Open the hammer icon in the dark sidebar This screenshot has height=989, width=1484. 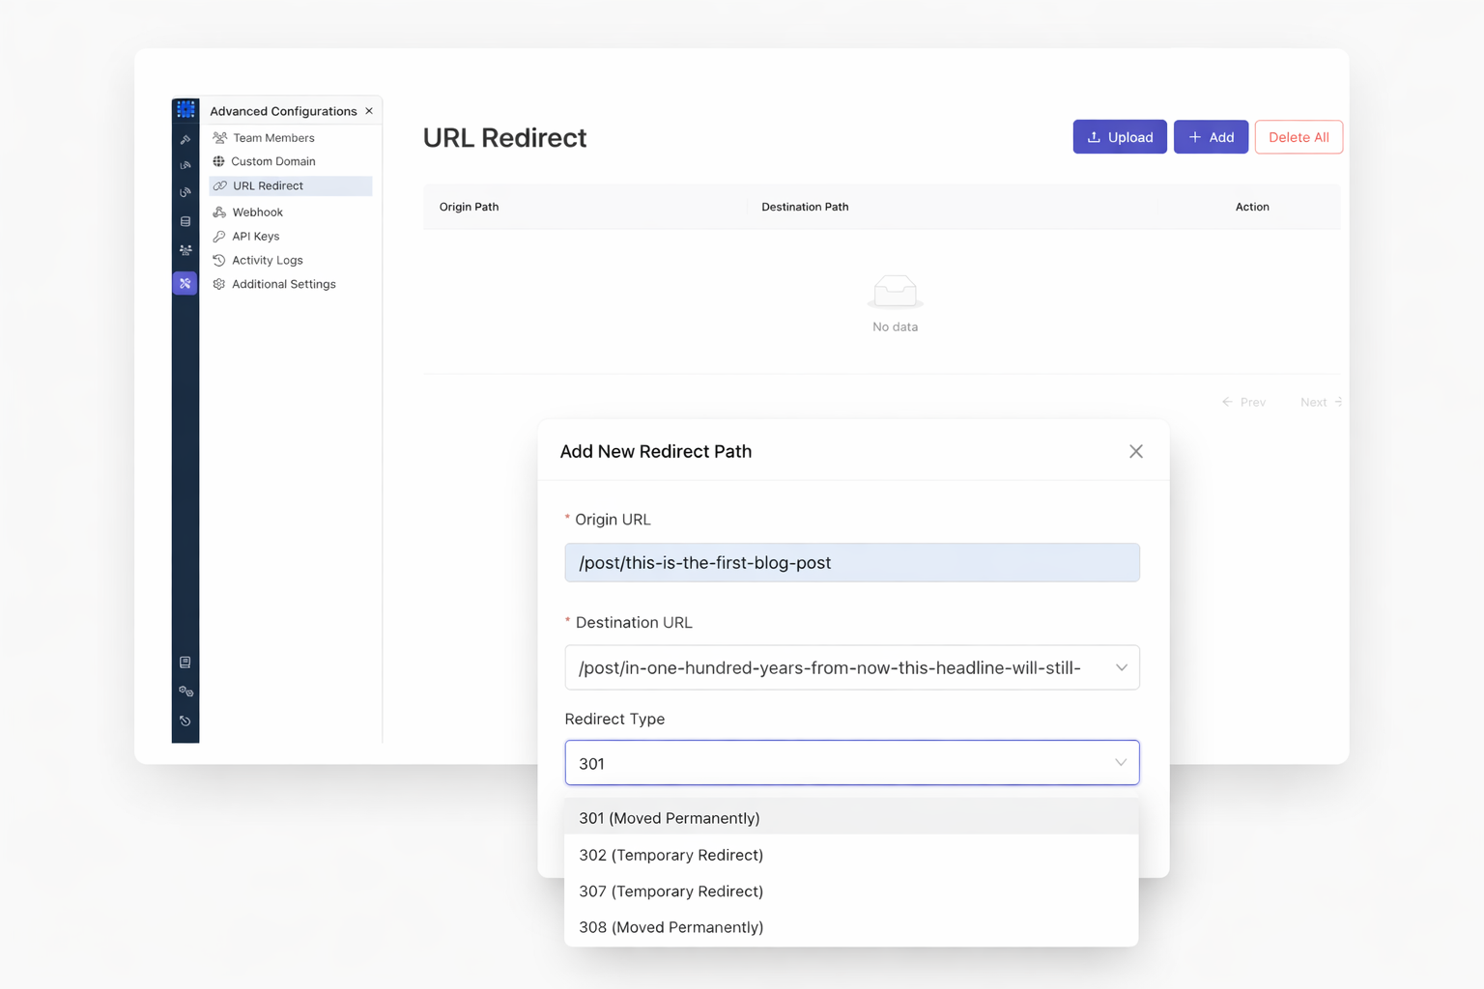(185, 140)
